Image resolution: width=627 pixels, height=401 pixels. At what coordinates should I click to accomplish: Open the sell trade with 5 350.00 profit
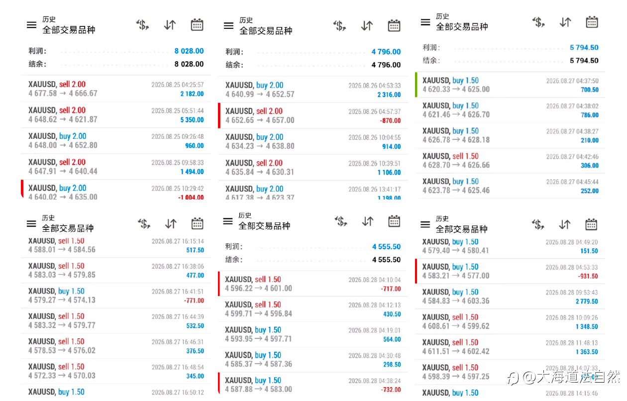pyautogui.click(x=116, y=115)
